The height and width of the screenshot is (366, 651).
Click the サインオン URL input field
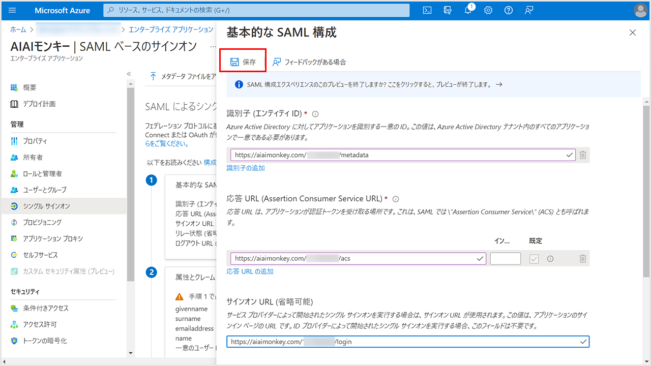402,342
